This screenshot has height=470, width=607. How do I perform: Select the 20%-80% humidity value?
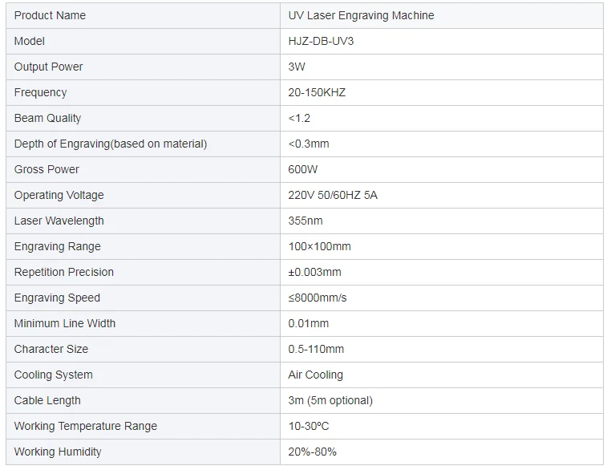click(x=312, y=452)
